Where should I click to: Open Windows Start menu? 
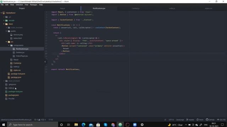coord(4,125)
